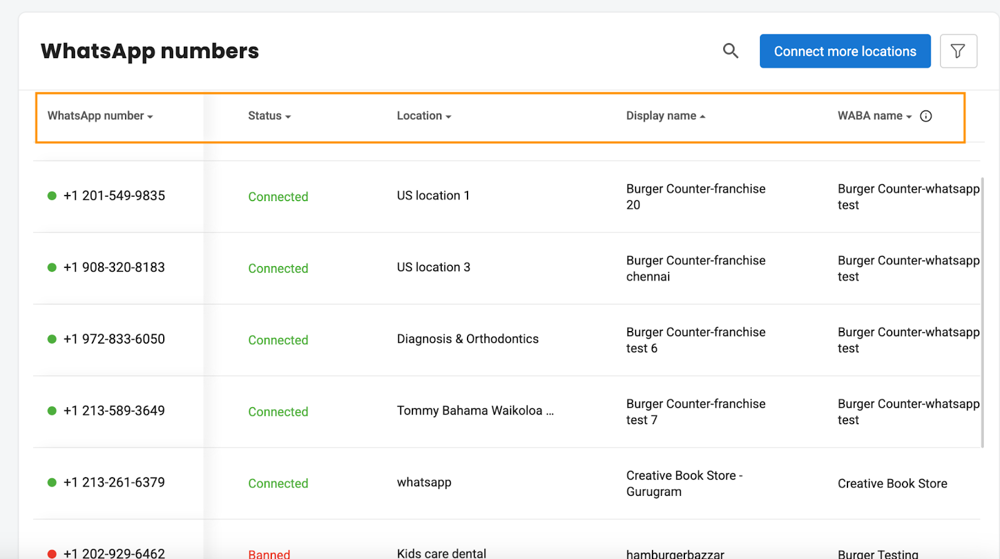Image resolution: width=1000 pixels, height=559 pixels.
Task: Click green status dot for +1 213-261-6379
Action: tap(52, 483)
